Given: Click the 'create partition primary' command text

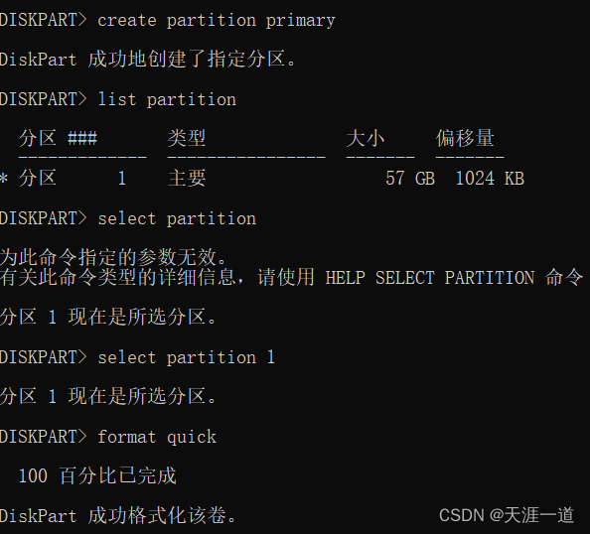Looking at the screenshot, I should tap(216, 20).
